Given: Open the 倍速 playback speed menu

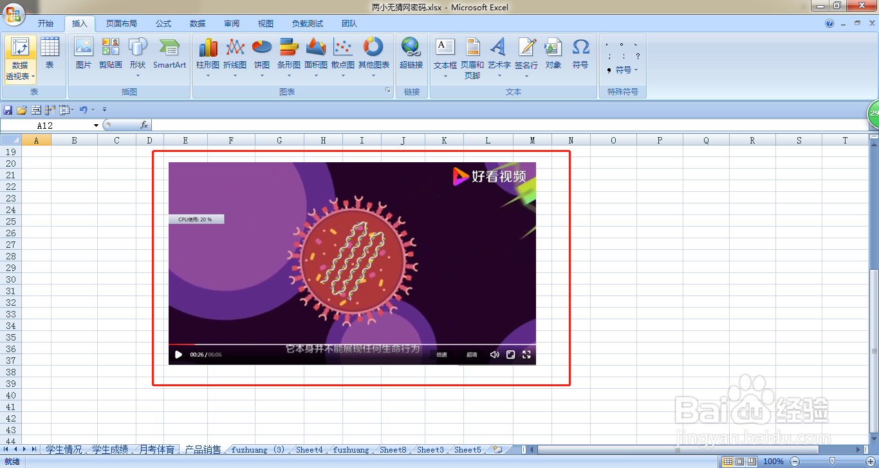Looking at the screenshot, I should 441,355.
